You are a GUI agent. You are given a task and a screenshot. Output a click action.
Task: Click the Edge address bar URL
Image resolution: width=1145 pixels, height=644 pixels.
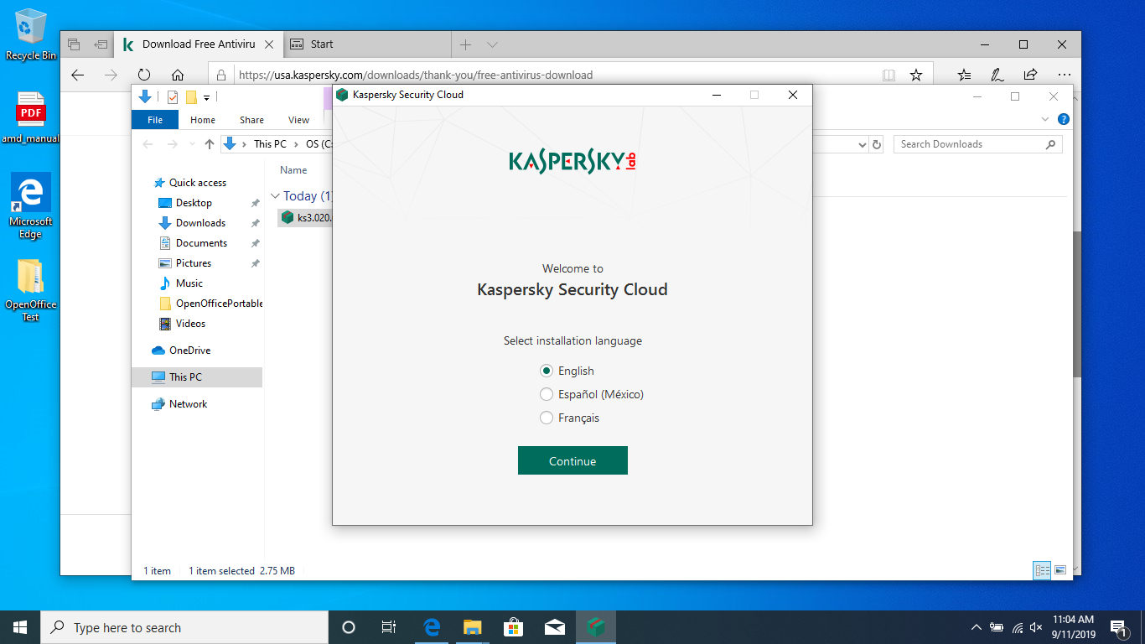click(416, 75)
